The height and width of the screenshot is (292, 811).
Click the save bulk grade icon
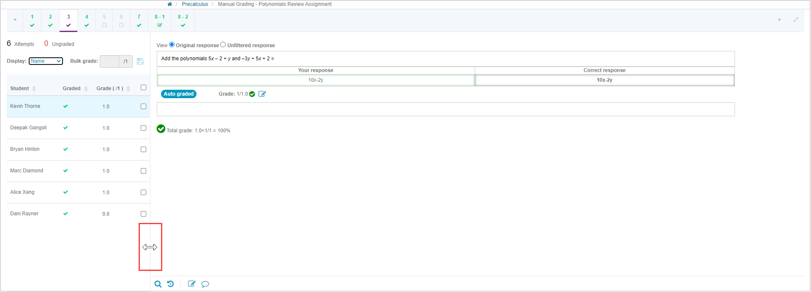(x=140, y=62)
